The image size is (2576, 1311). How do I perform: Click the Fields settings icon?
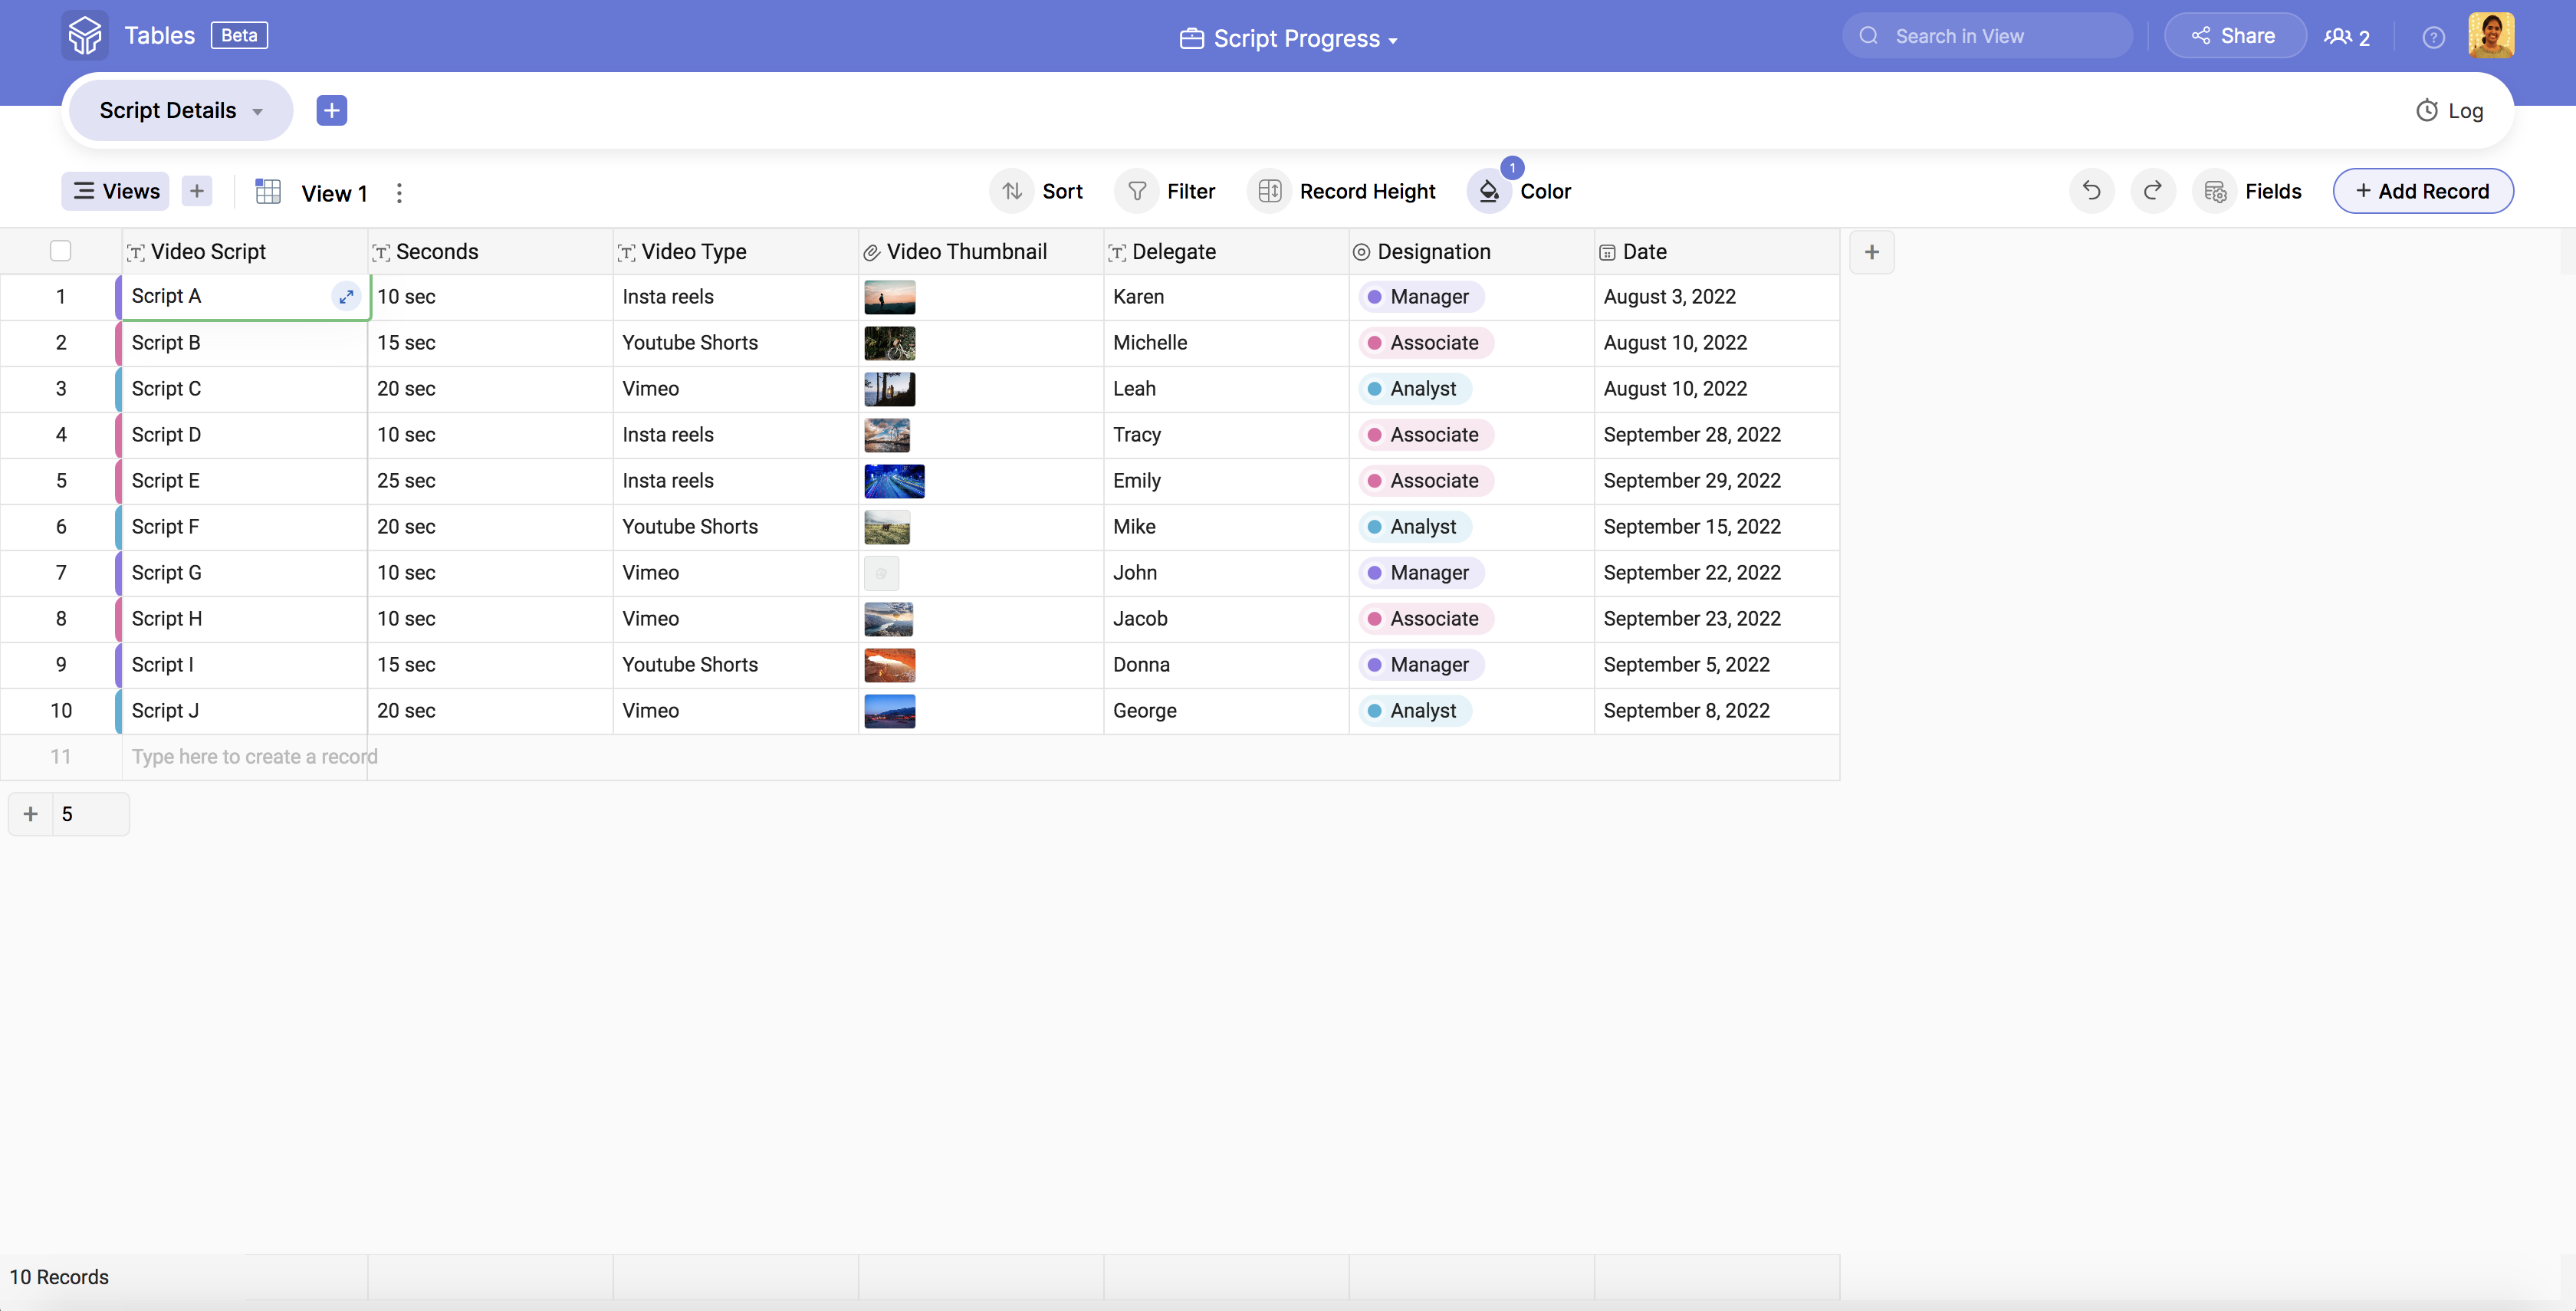click(2215, 191)
